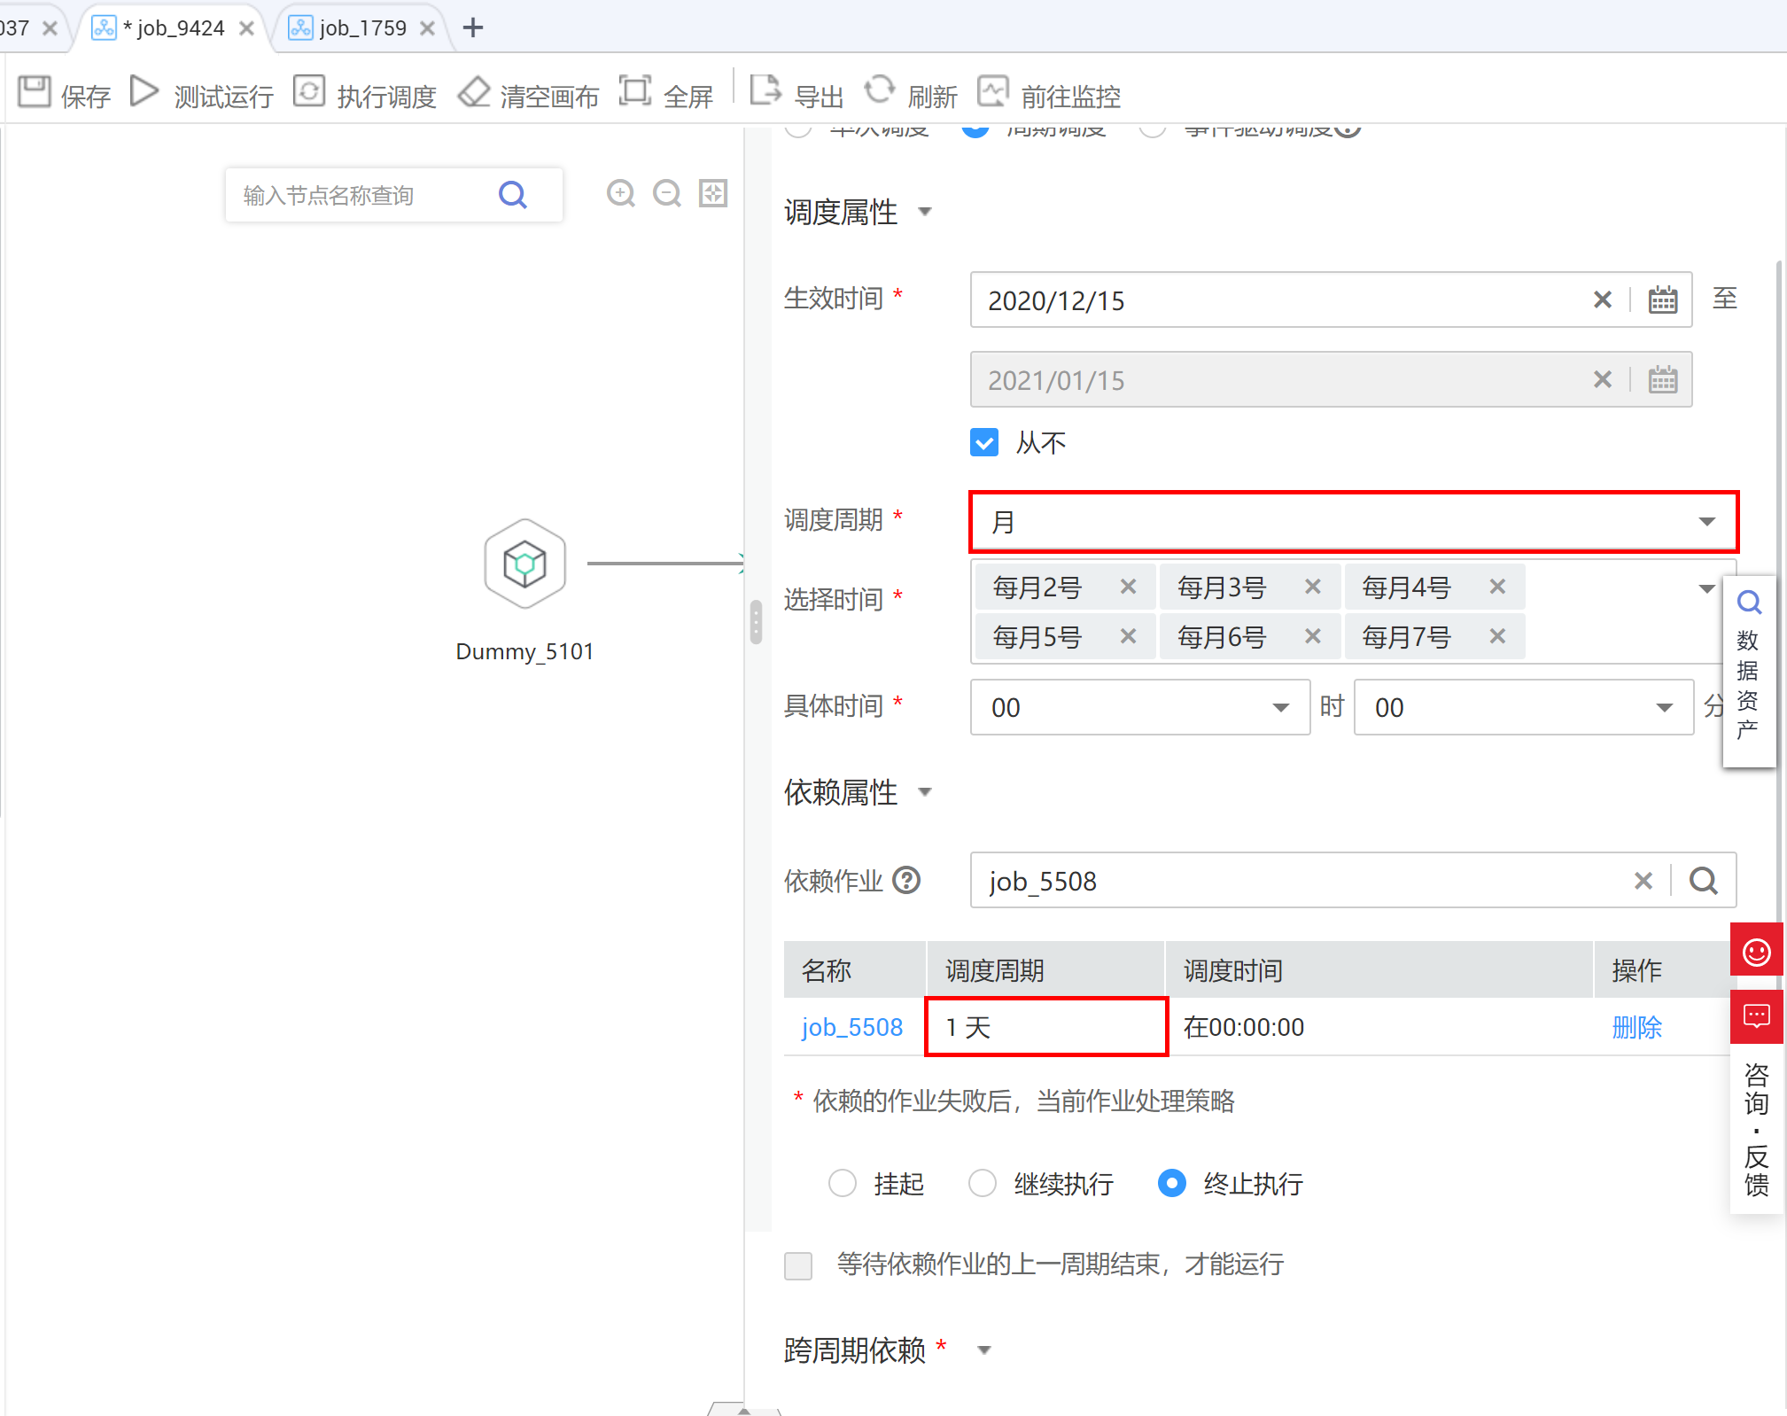
Task: Click 删除 to remove the dependent job
Action: point(1635,1027)
